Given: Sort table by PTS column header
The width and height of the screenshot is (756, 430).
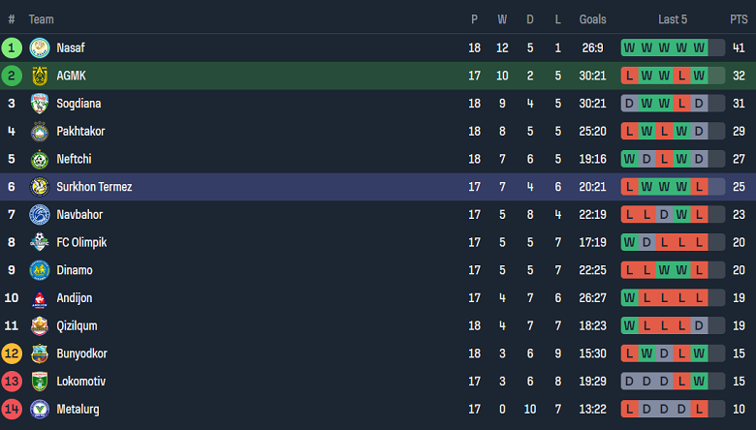Looking at the screenshot, I should (x=739, y=19).
